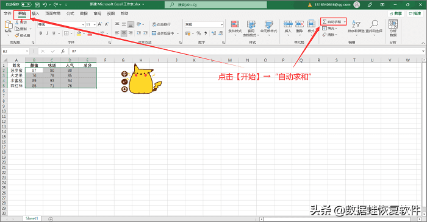Switch to the 数据 tab
The height and width of the screenshot is (222, 427).
coord(84,13)
